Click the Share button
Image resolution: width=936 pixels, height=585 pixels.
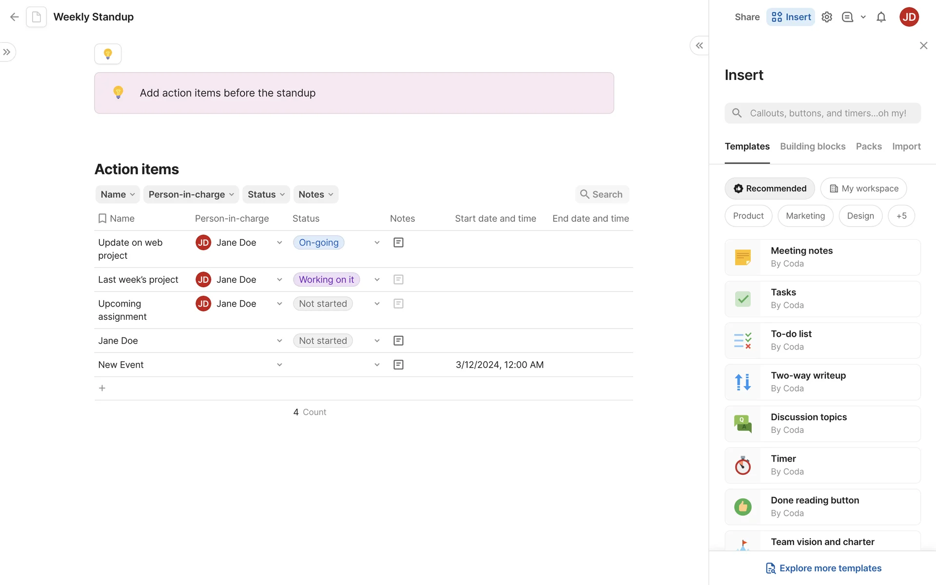[x=747, y=17]
